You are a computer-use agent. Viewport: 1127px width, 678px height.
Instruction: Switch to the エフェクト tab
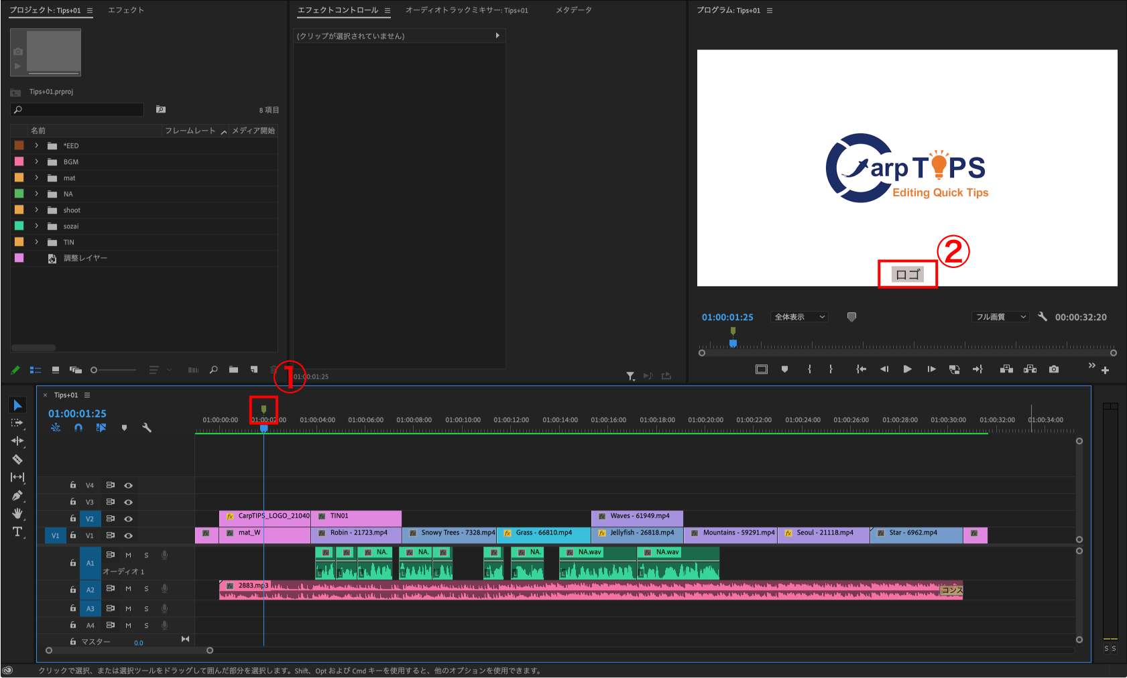pyautogui.click(x=126, y=10)
